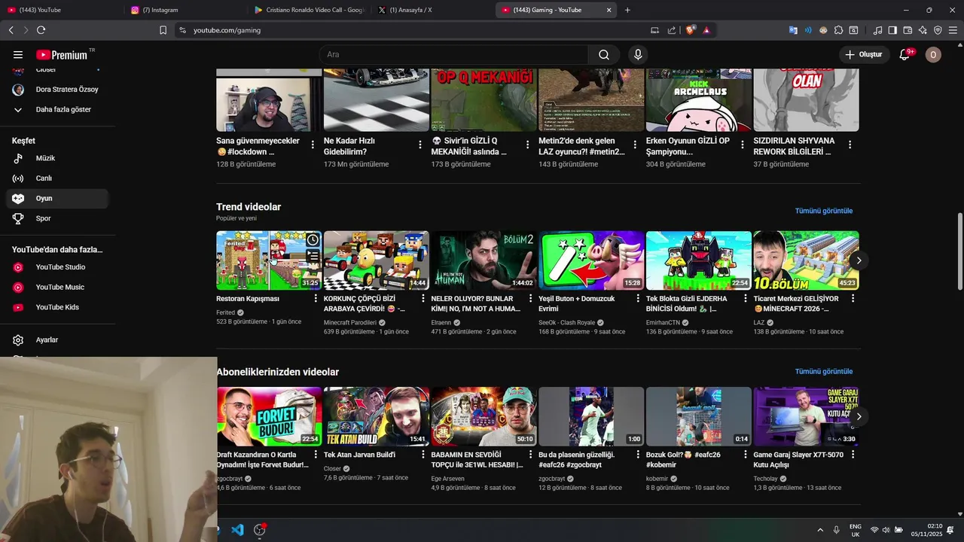Bookmark this page with the bookmark icon
This screenshot has height=542, width=964.
(163, 30)
